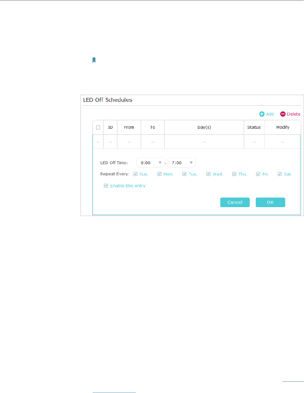Click the OK button
This screenshot has width=304, height=393.
(270, 202)
